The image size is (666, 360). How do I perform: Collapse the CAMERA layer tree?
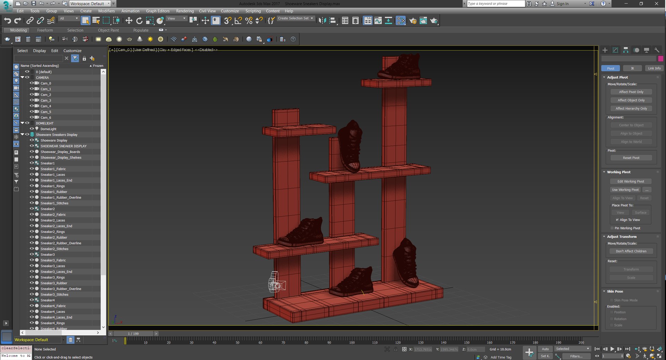coord(23,77)
